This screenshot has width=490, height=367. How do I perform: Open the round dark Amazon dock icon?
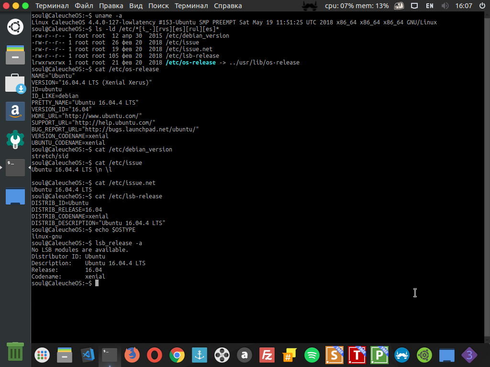(245, 355)
